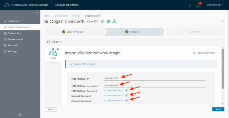
Task: Click the first circular product icon by Kiiro-DC
Action: click(103, 21)
